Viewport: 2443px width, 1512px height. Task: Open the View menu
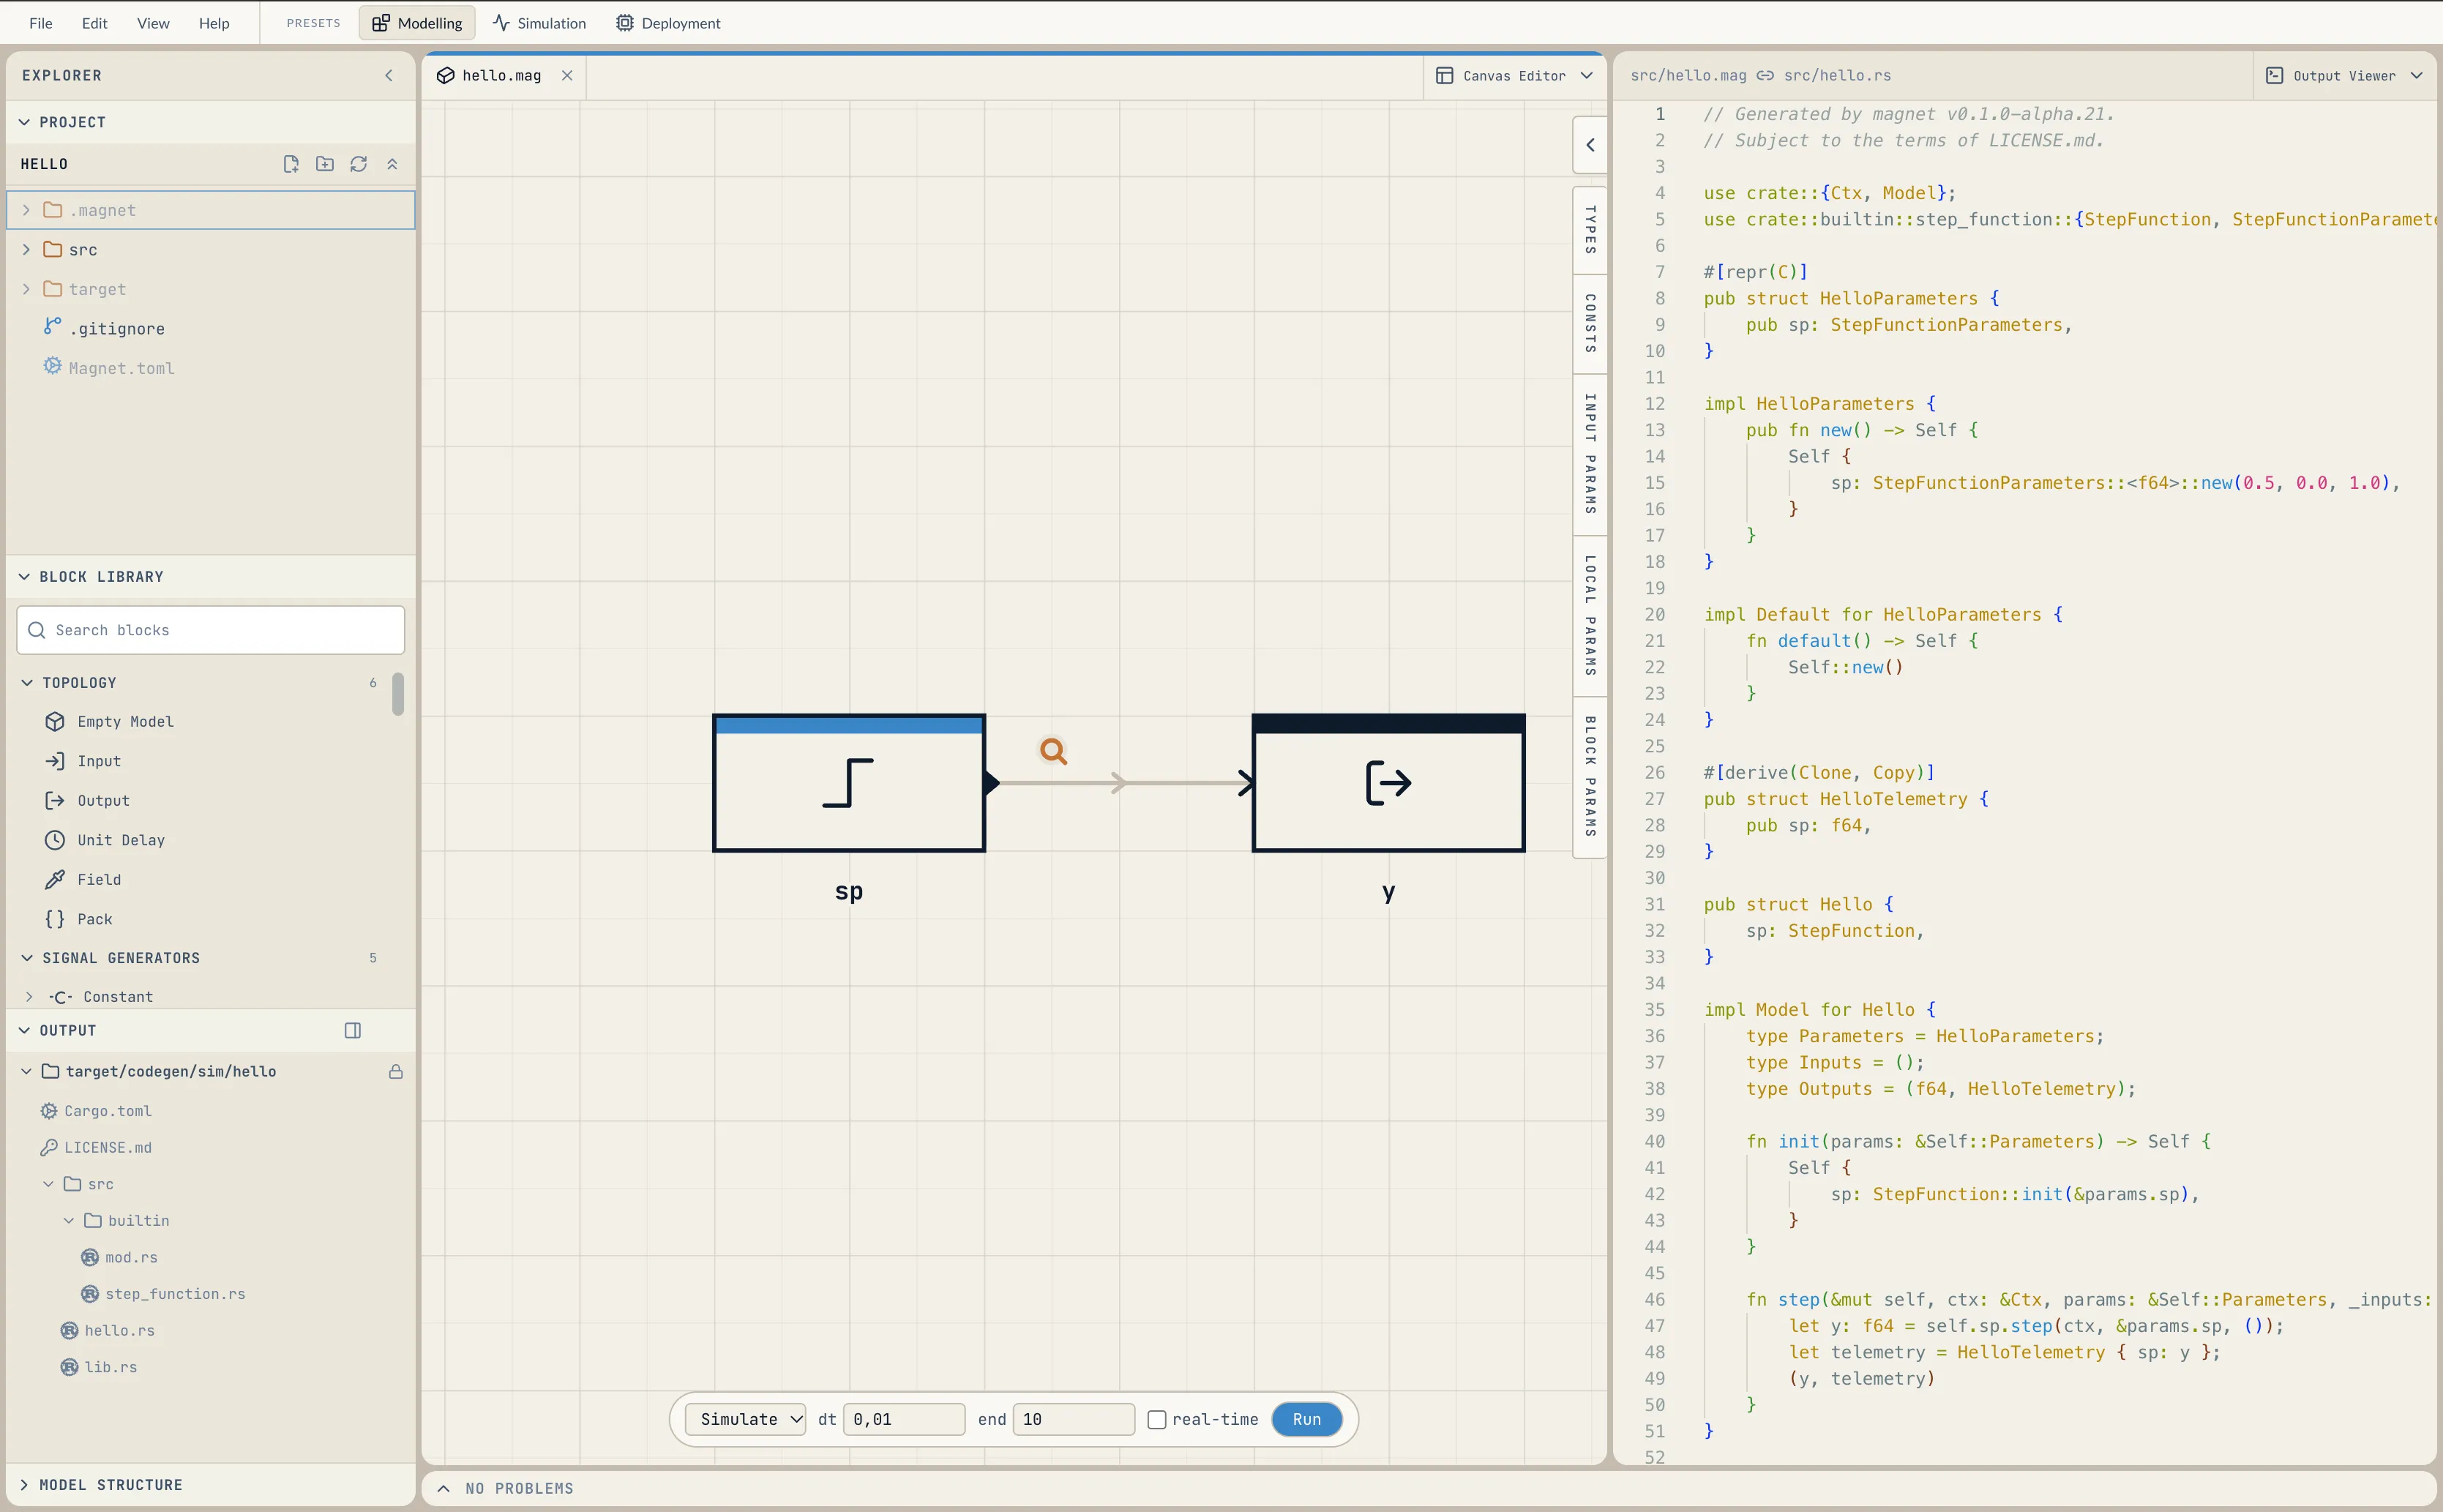point(153,23)
